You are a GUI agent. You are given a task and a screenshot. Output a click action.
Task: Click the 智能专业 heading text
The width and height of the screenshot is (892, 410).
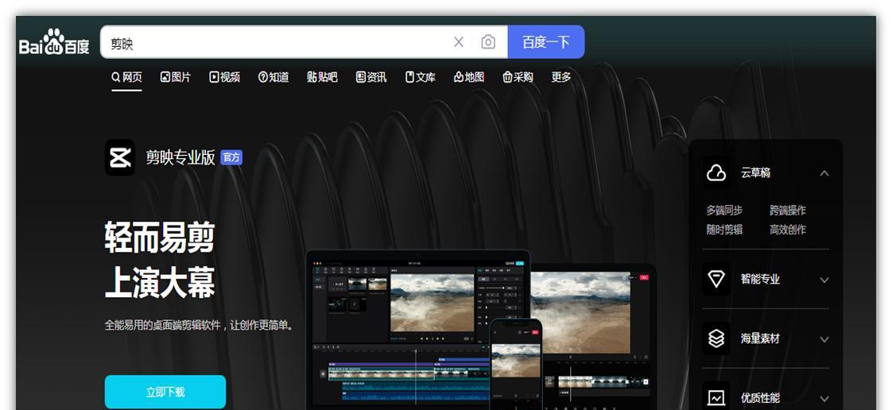tap(760, 279)
